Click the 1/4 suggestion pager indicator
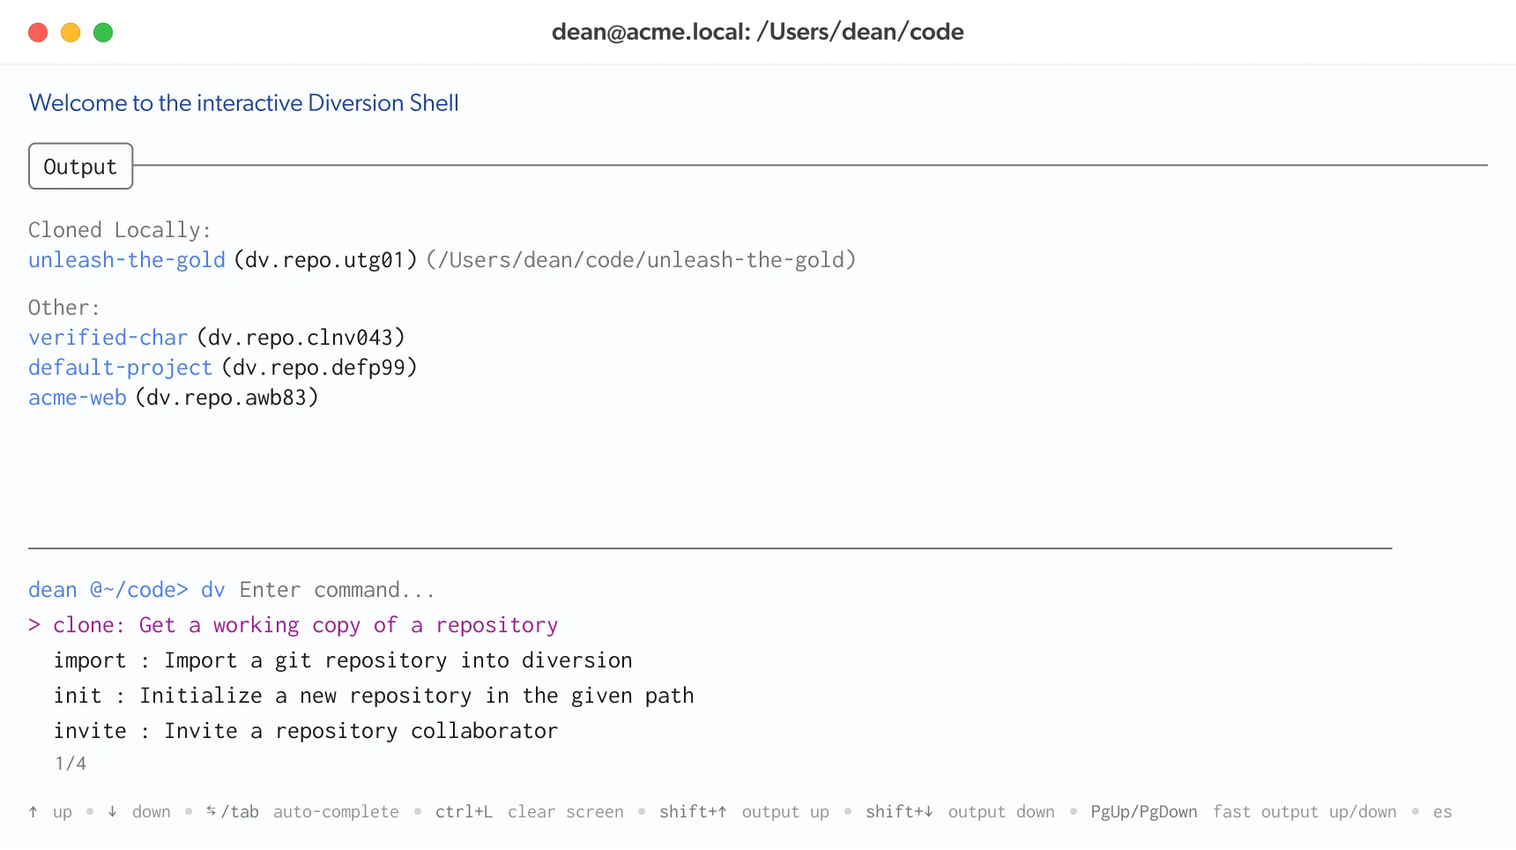Screen dimensions: 1516x850 (70, 763)
